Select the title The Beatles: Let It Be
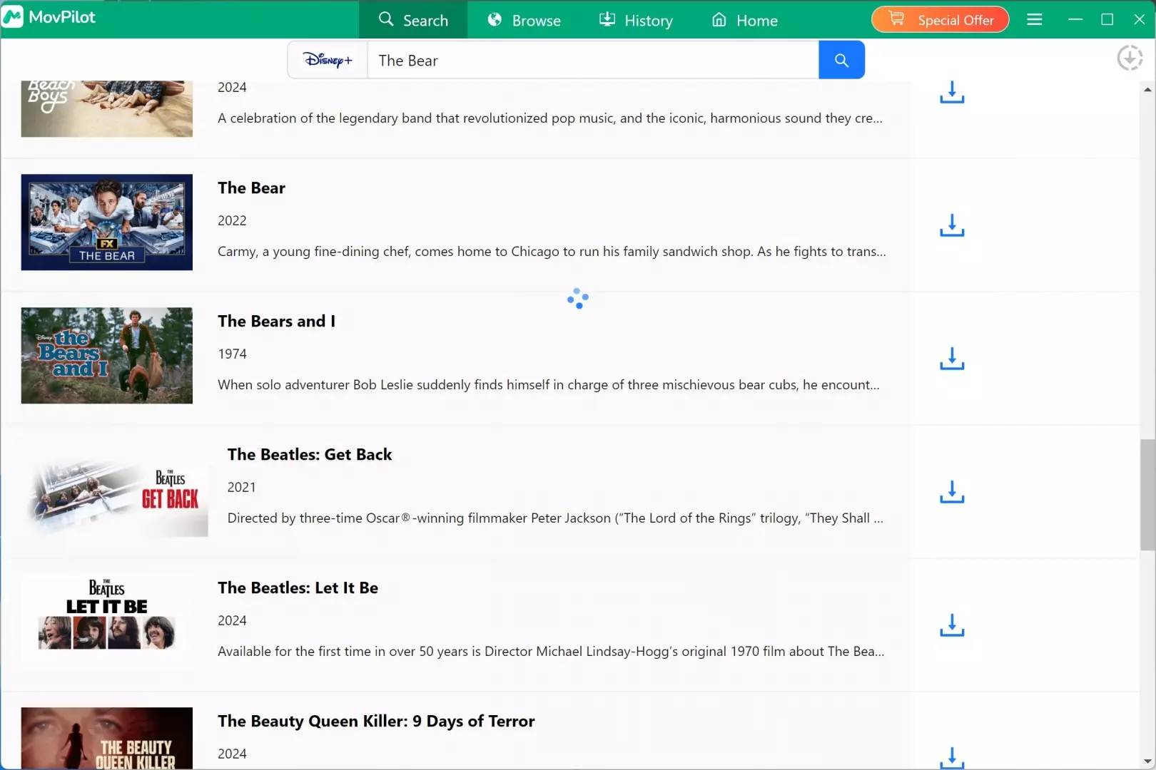This screenshot has height=770, width=1156. click(298, 587)
